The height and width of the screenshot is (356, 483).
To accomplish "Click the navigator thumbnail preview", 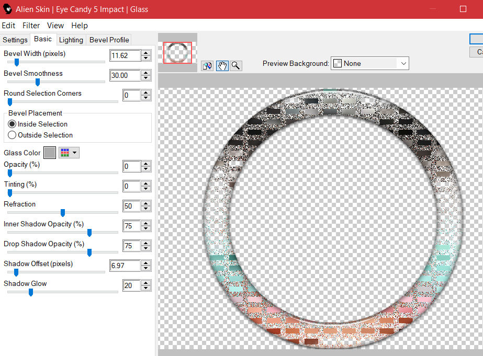I will (x=177, y=53).
